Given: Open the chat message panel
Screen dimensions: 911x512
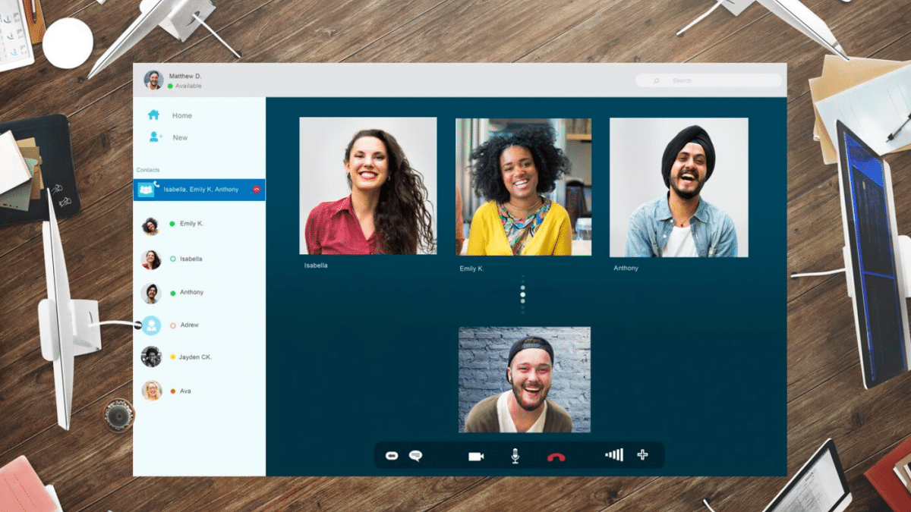Looking at the screenshot, I should click(x=415, y=455).
